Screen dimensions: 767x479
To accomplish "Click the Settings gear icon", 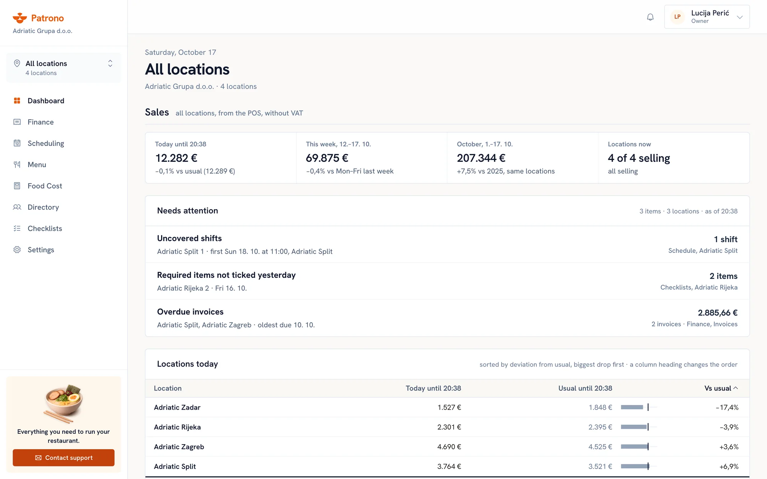I will pyautogui.click(x=17, y=249).
